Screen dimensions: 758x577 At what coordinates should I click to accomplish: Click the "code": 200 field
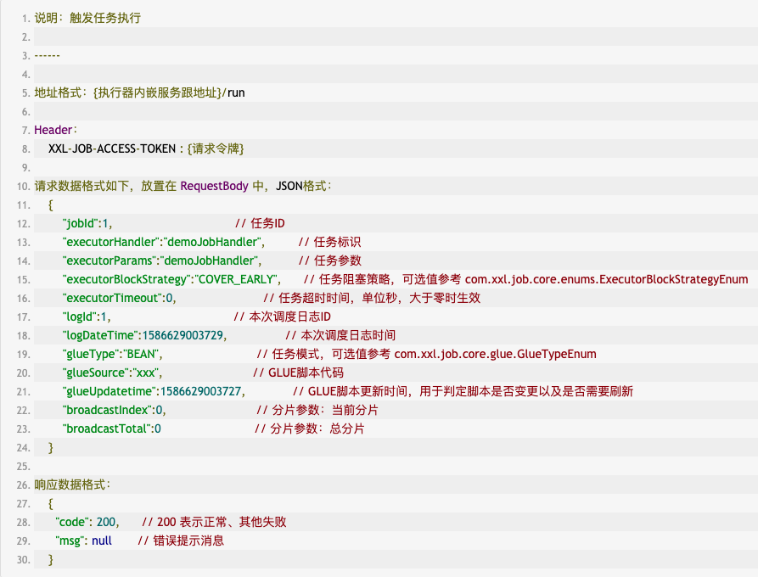87,522
